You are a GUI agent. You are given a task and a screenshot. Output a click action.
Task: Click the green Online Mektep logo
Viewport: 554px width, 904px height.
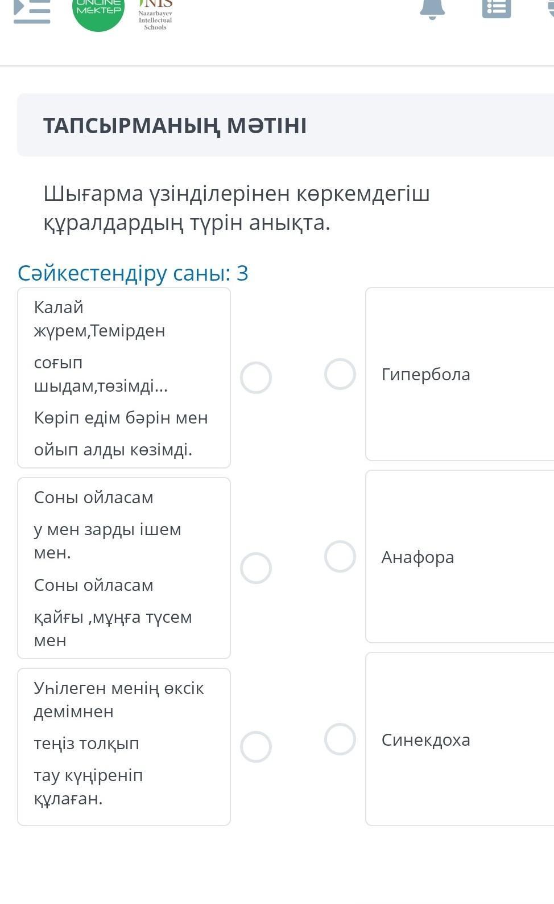pyautogui.click(x=98, y=11)
